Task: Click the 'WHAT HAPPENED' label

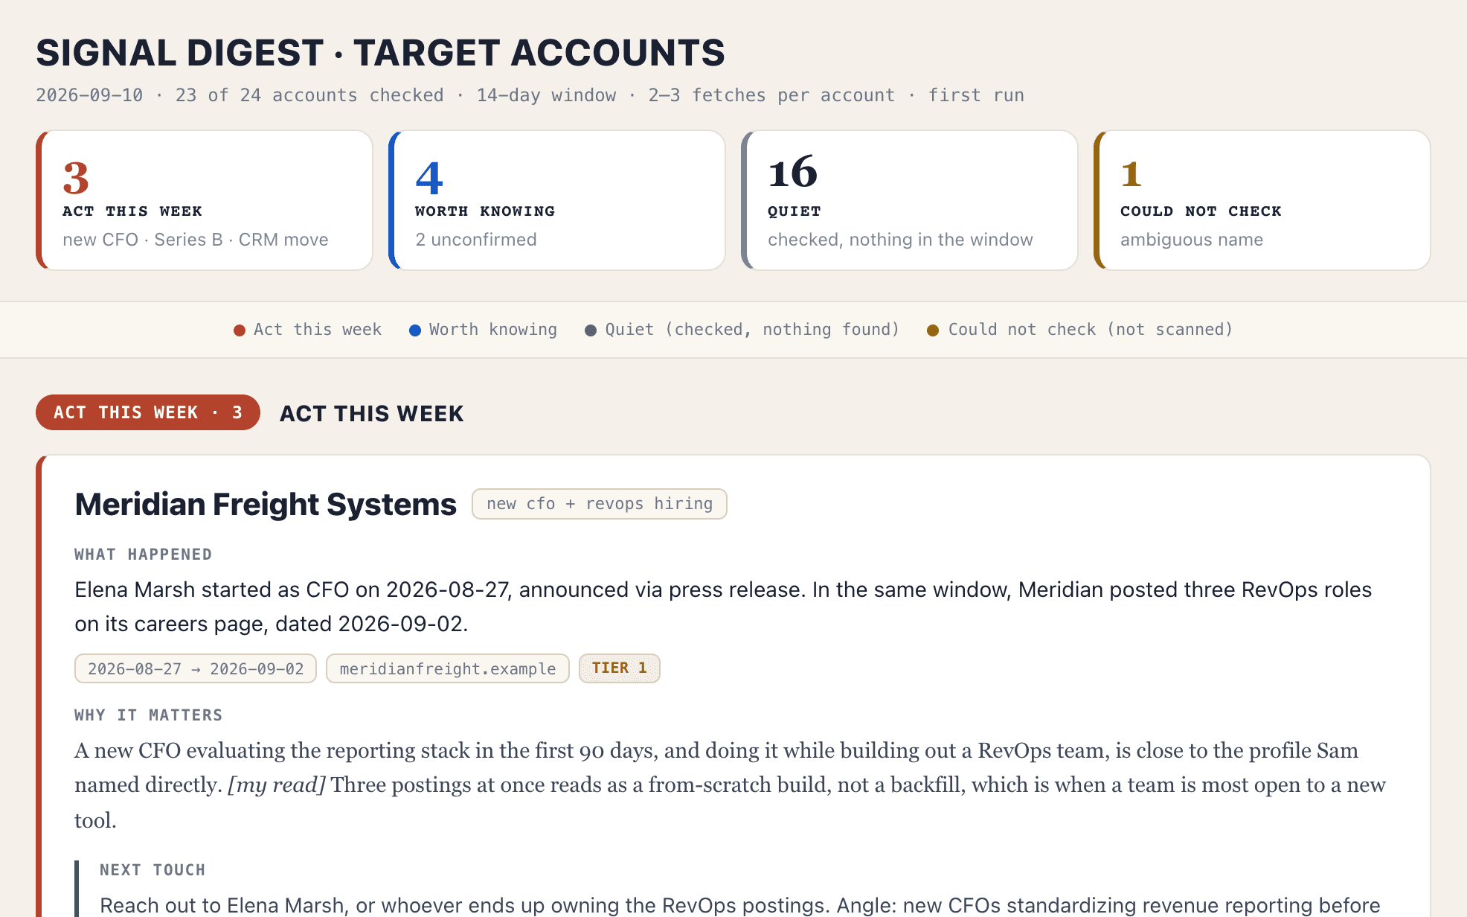Action: point(144,555)
